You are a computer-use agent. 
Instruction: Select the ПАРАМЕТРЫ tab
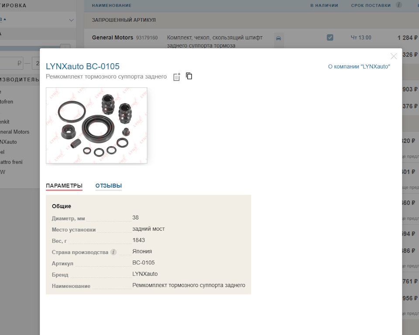click(64, 186)
